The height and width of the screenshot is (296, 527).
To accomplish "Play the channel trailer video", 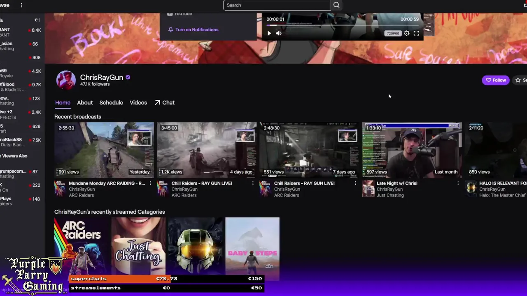I will click(x=269, y=33).
